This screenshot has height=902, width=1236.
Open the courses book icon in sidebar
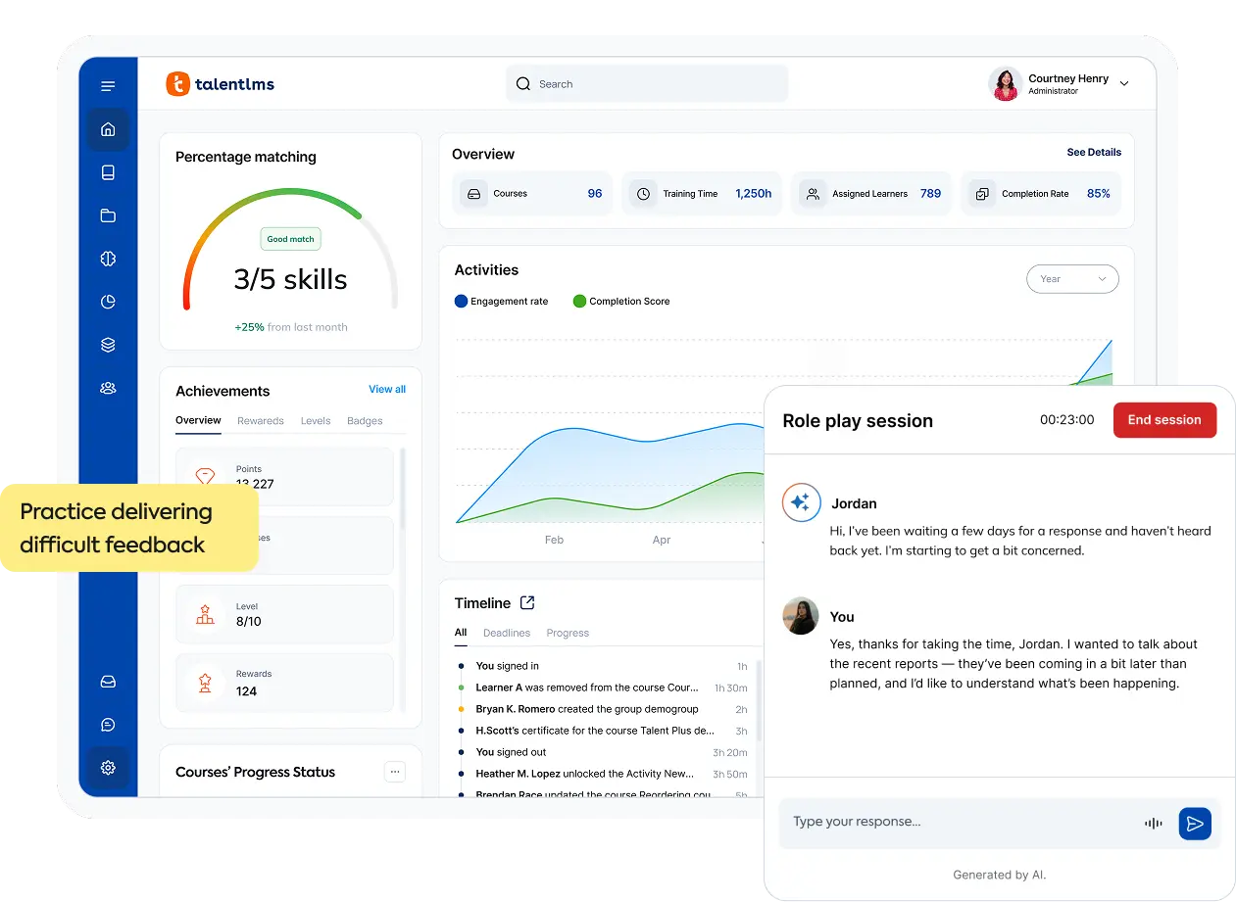tap(108, 172)
